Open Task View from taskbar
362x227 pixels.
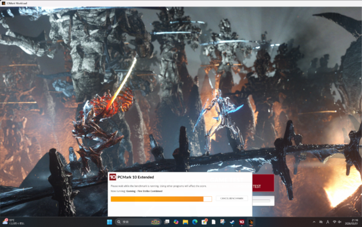pos(167,222)
